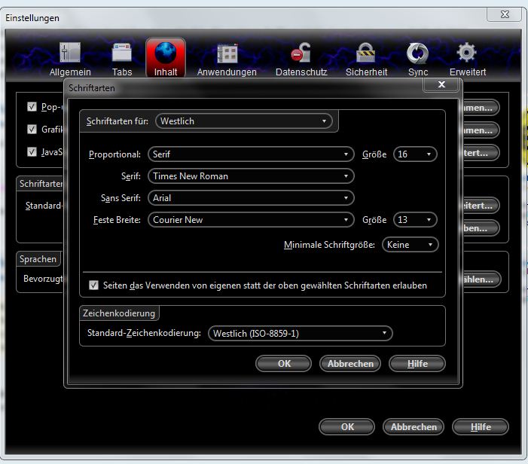Expand the Sans Serif Arial dropdown
The height and width of the screenshot is (464, 528).
click(251, 198)
